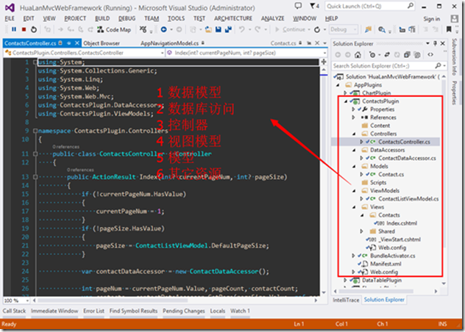This screenshot has height=332, width=465.
Task: Click the Navigate Backward blue arrow icon
Action: (163, 29)
